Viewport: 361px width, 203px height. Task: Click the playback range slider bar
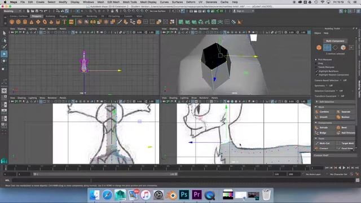click(105, 174)
